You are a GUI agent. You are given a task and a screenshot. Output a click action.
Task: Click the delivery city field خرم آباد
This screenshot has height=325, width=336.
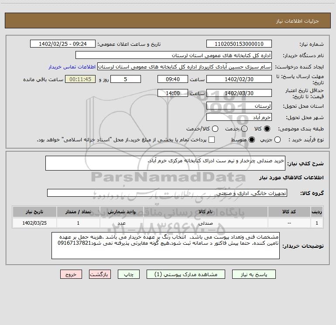click(239, 117)
